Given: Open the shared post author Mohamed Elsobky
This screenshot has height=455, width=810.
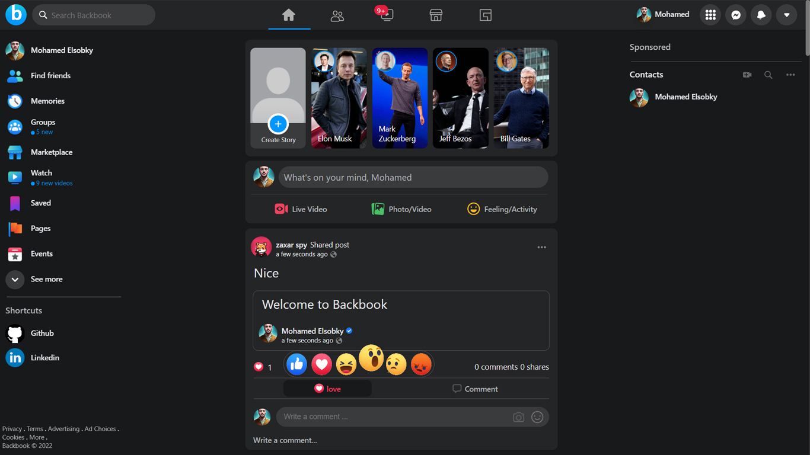Looking at the screenshot, I should click(x=312, y=331).
